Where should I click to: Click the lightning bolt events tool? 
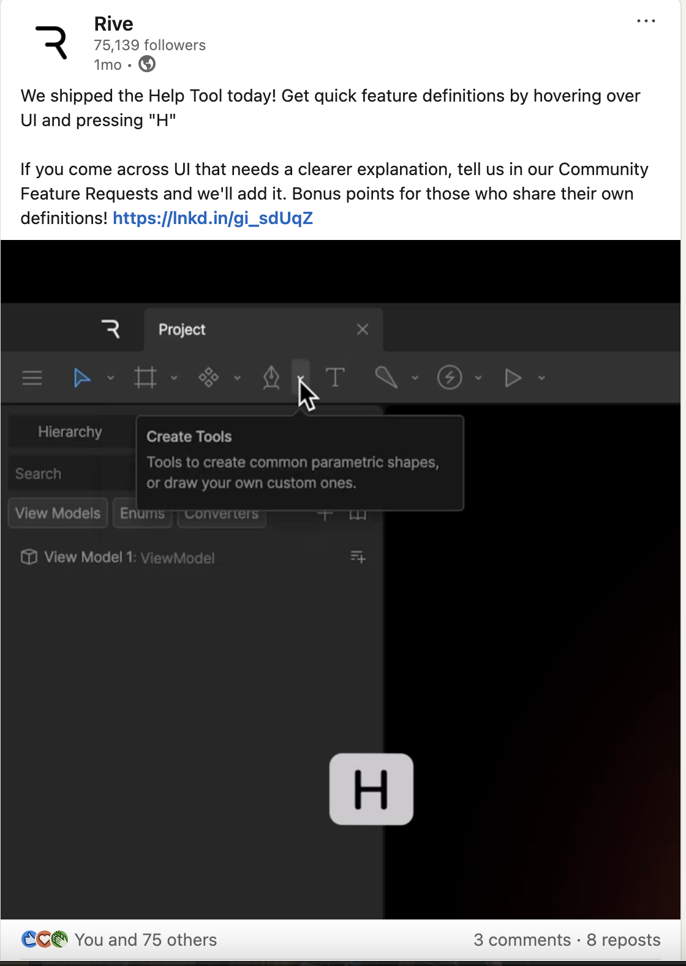click(x=450, y=377)
